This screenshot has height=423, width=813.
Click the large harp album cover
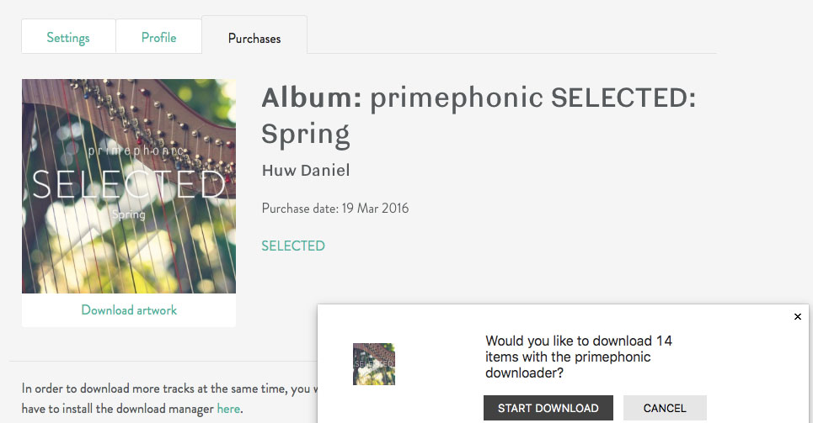129,186
